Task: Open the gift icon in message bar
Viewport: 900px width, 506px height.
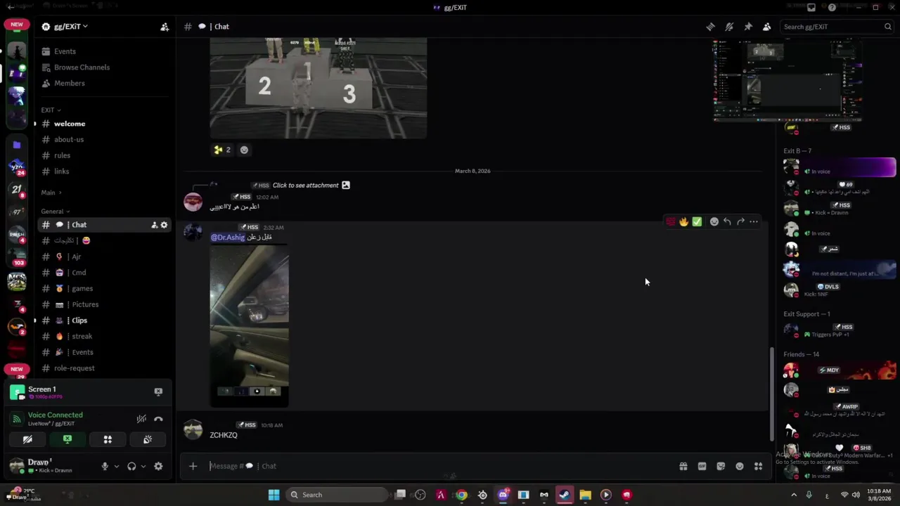Action: pos(683,466)
